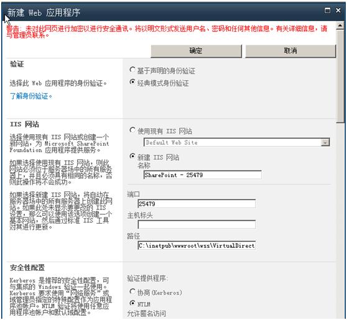The height and width of the screenshot is (320, 347).
Task: Click the 允许匿名访问 label
Action: (146, 313)
